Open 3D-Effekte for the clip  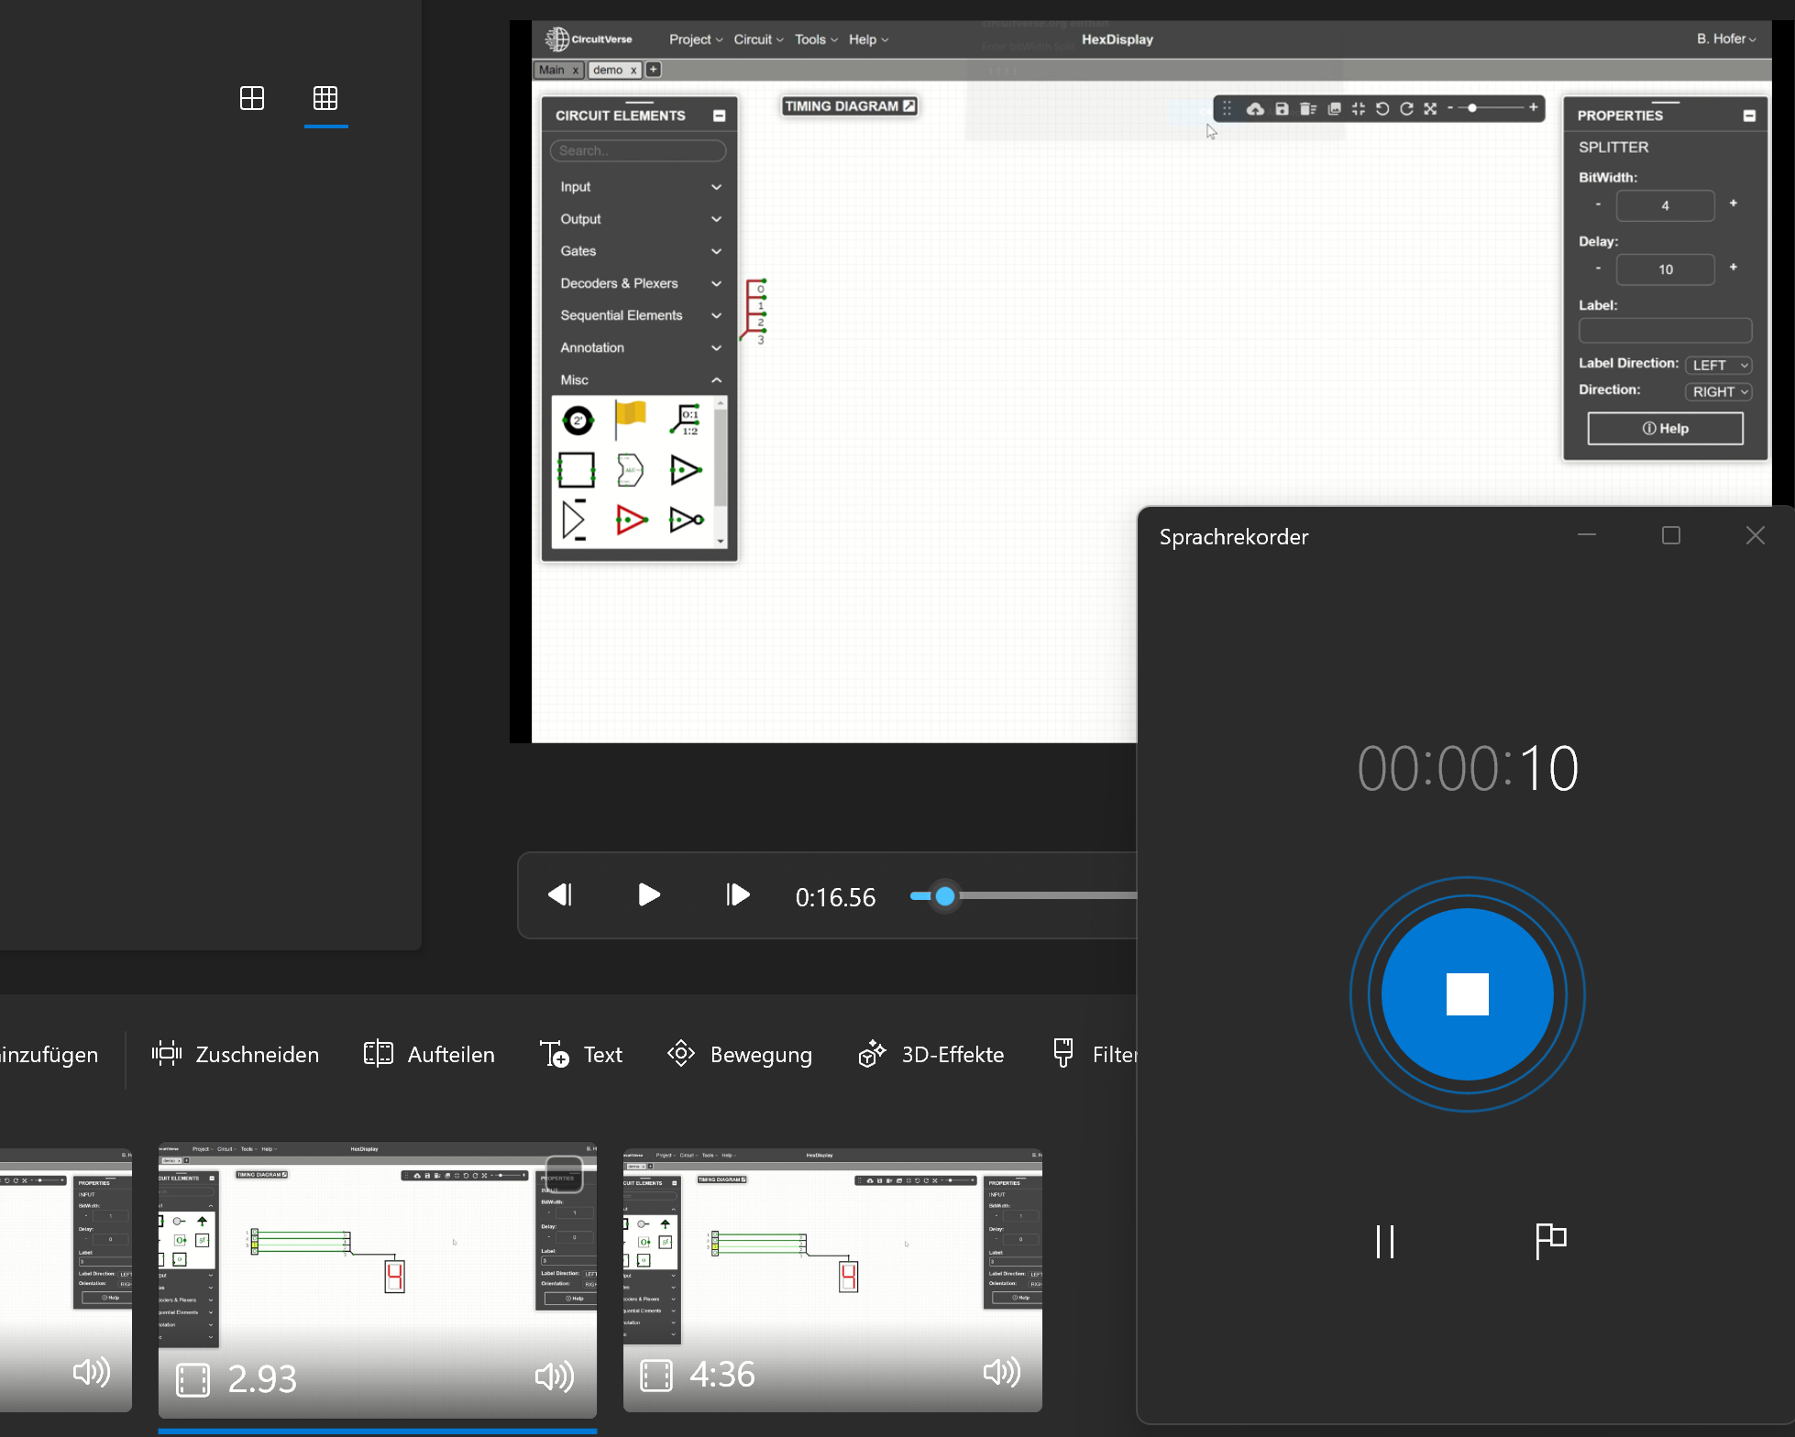(x=931, y=1054)
